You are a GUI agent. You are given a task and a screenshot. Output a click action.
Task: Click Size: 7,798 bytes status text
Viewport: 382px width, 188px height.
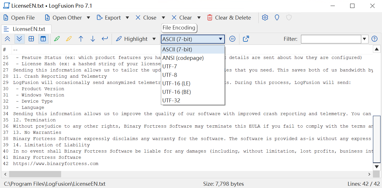click(x=223, y=184)
